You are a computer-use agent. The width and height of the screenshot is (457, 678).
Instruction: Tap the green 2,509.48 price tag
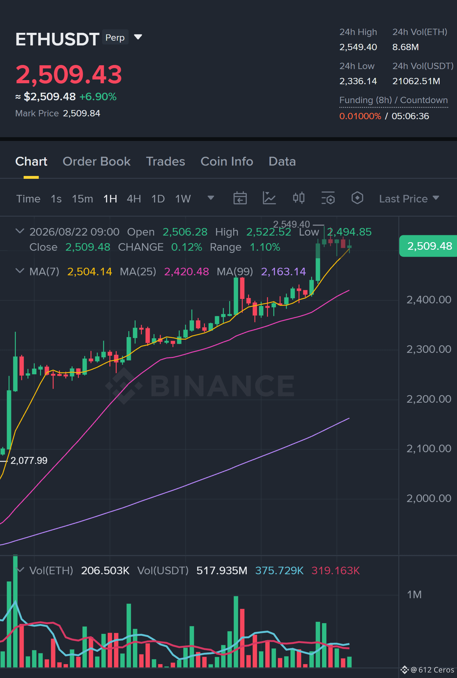[x=428, y=246]
